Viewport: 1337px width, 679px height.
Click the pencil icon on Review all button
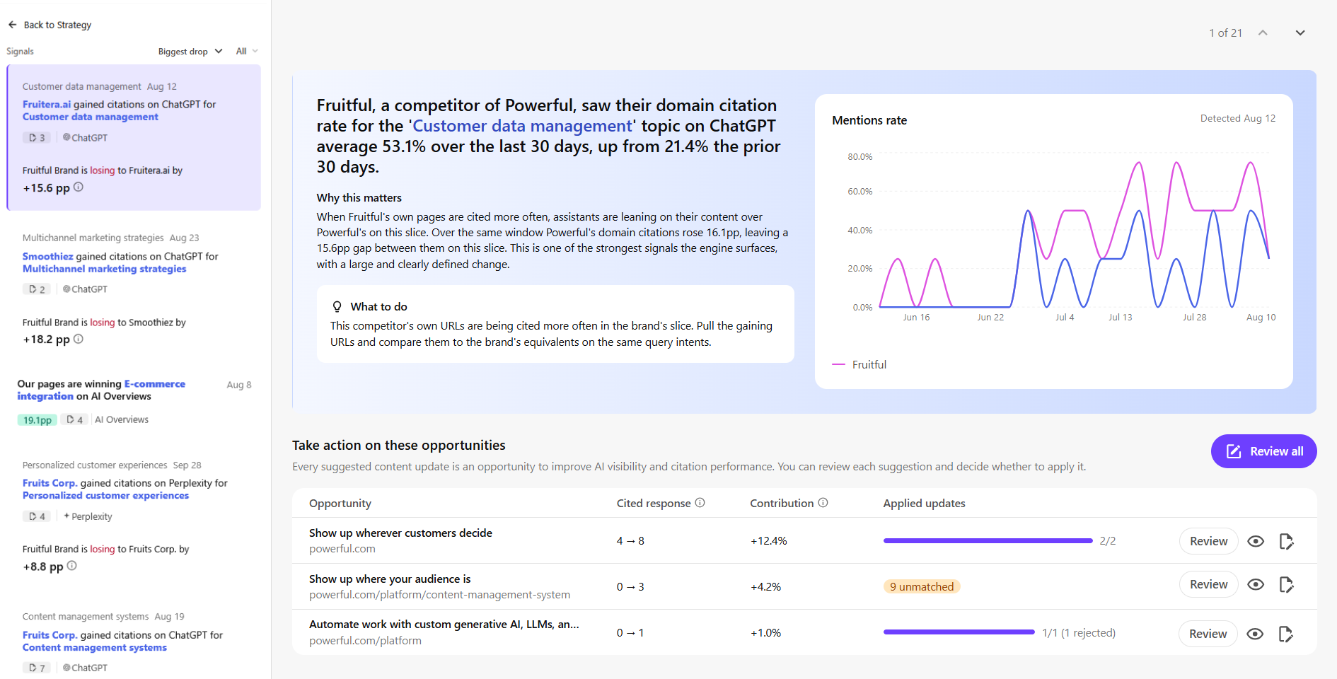1234,451
